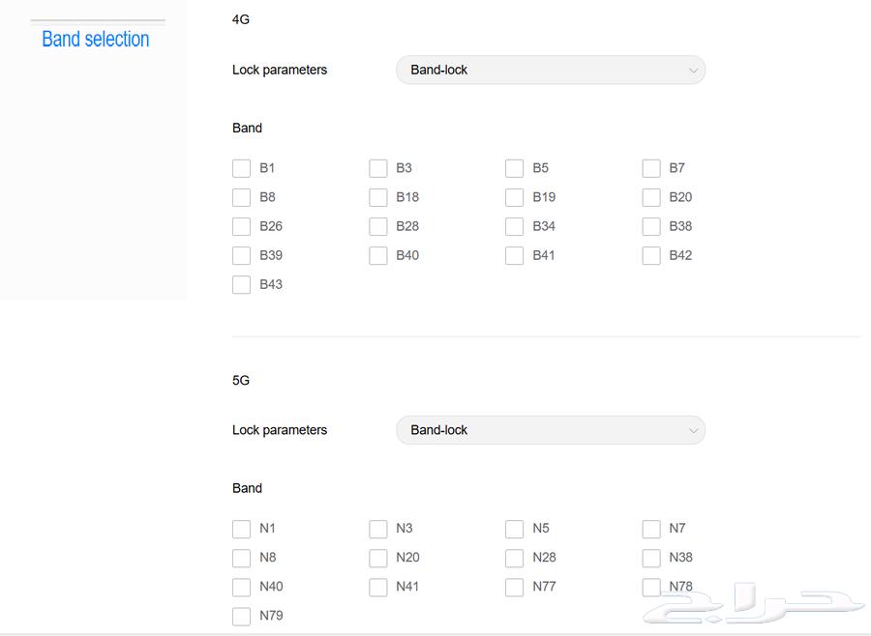Check the B43 band checkbox
871x636 pixels.
click(241, 285)
